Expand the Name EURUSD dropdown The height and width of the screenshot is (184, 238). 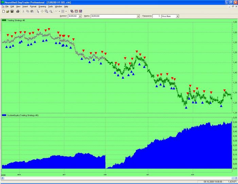point(138,16)
